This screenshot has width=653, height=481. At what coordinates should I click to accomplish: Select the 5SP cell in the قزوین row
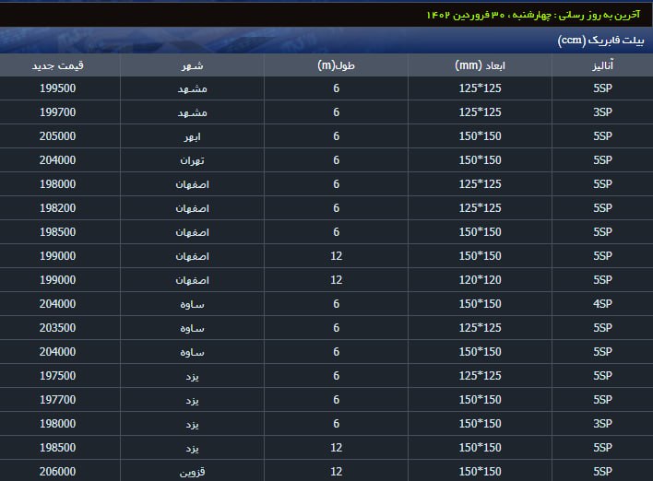click(602, 472)
